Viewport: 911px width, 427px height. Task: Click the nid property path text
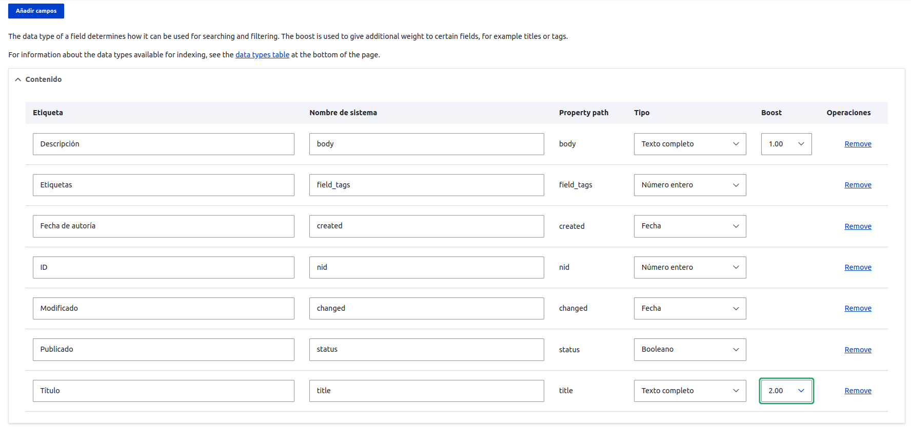[x=564, y=267]
